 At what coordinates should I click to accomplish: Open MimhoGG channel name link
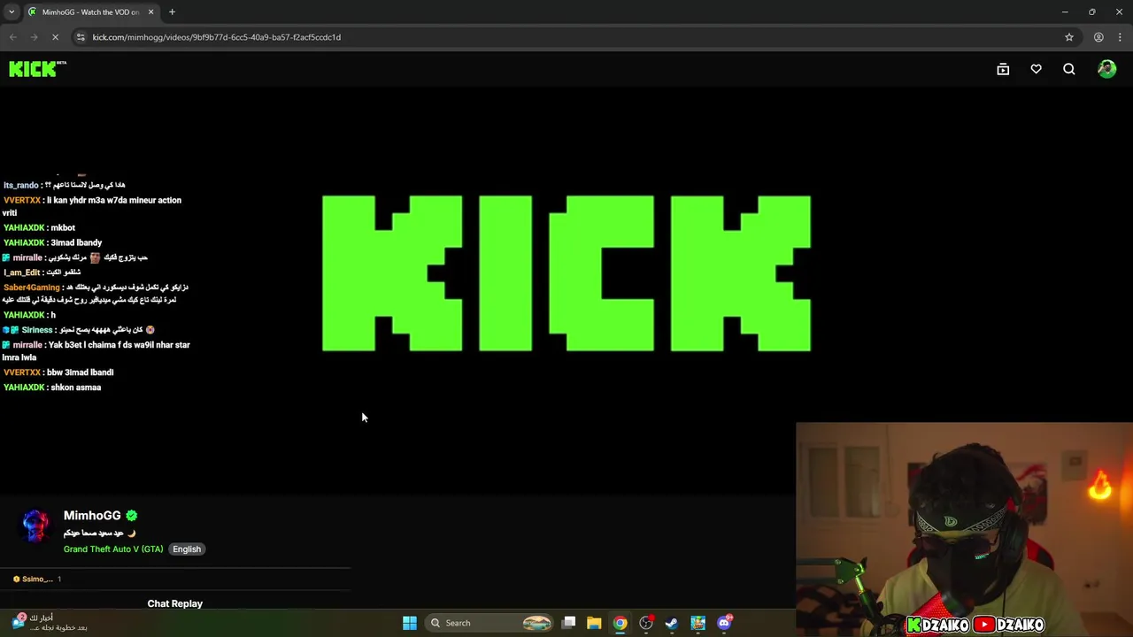(x=92, y=515)
